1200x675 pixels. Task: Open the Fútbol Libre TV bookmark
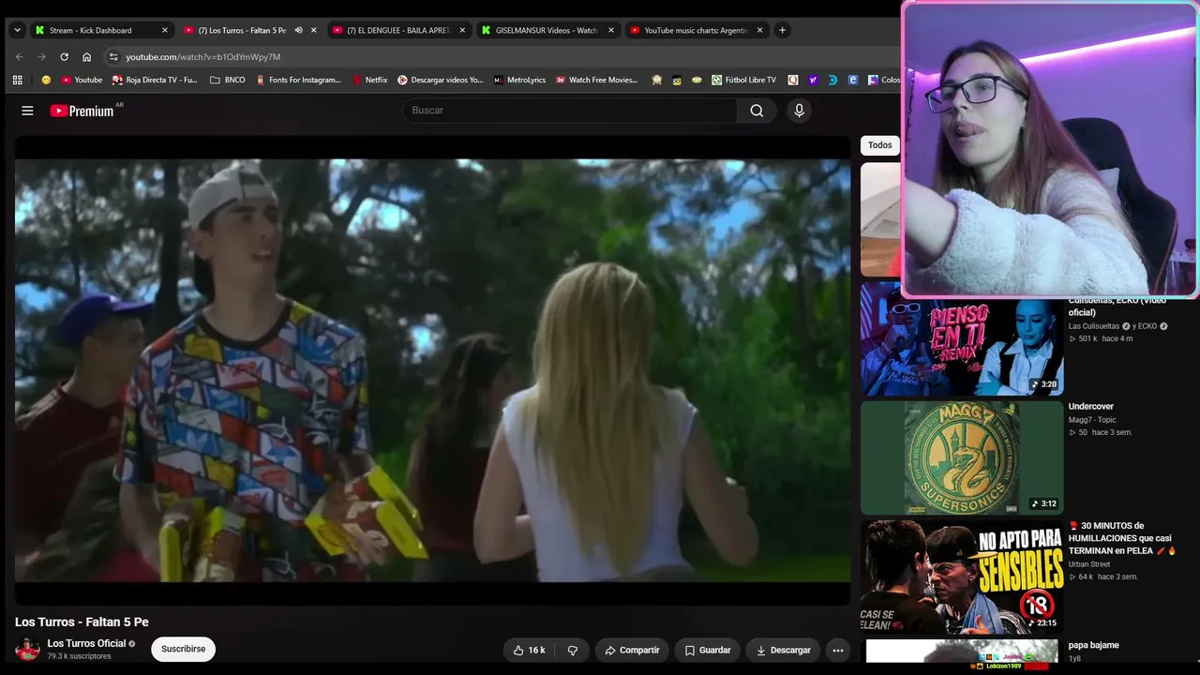[x=743, y=80]
